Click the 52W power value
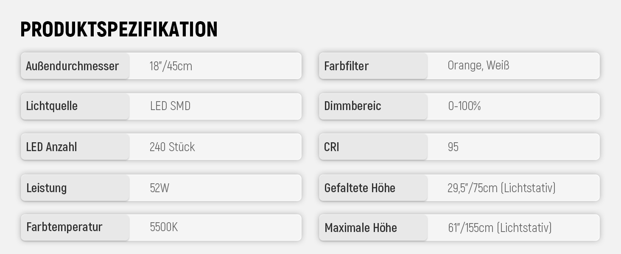 coord(159,188)
